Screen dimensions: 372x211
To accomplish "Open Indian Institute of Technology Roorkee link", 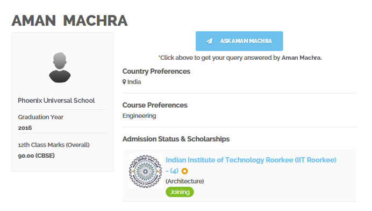I will click(251, 160).
